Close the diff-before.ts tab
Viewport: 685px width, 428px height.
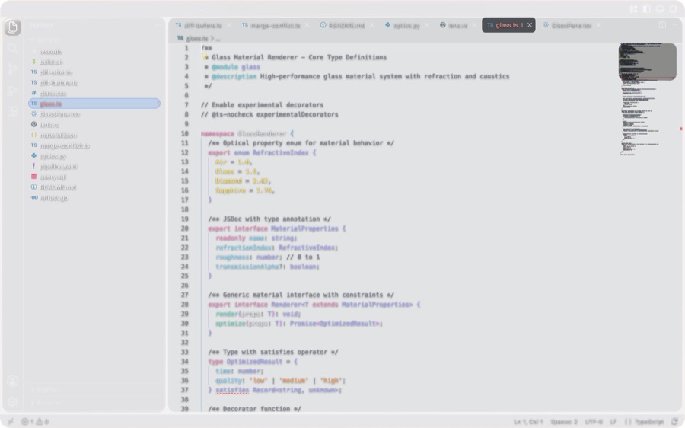point(229,25)
